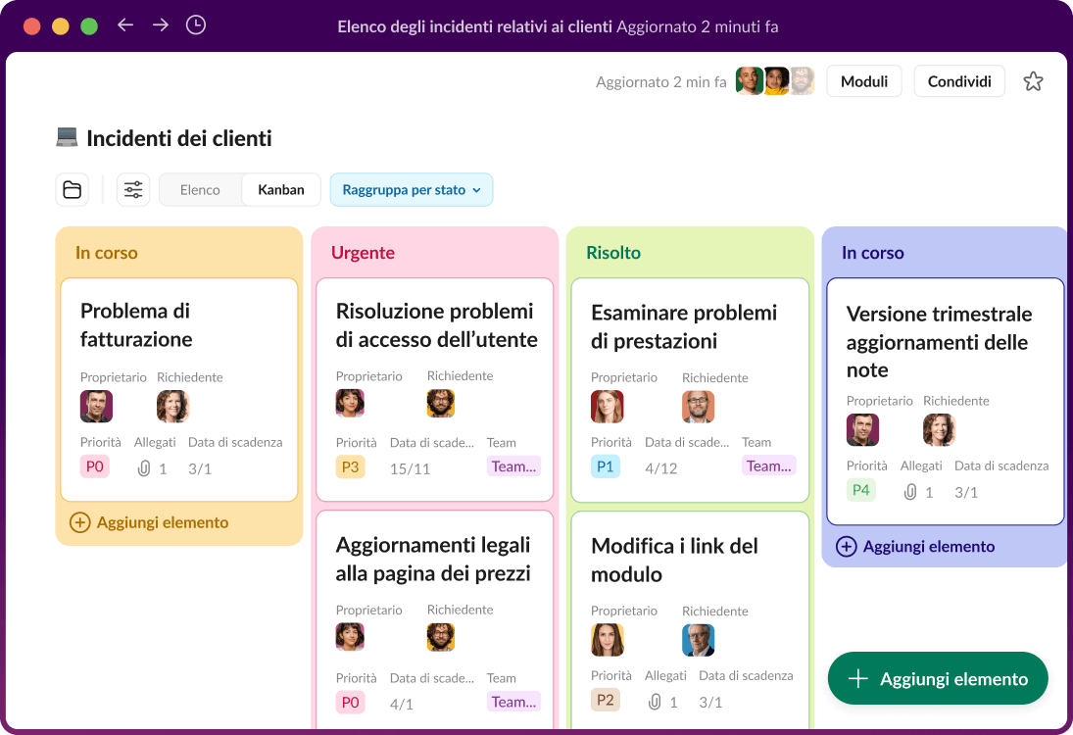Image resolution: width=1073 pixels, height=735 pixels.
Task: Open the Team dropdown on Esaminare problemi di prestazioni
Action: tap(769, 466)
